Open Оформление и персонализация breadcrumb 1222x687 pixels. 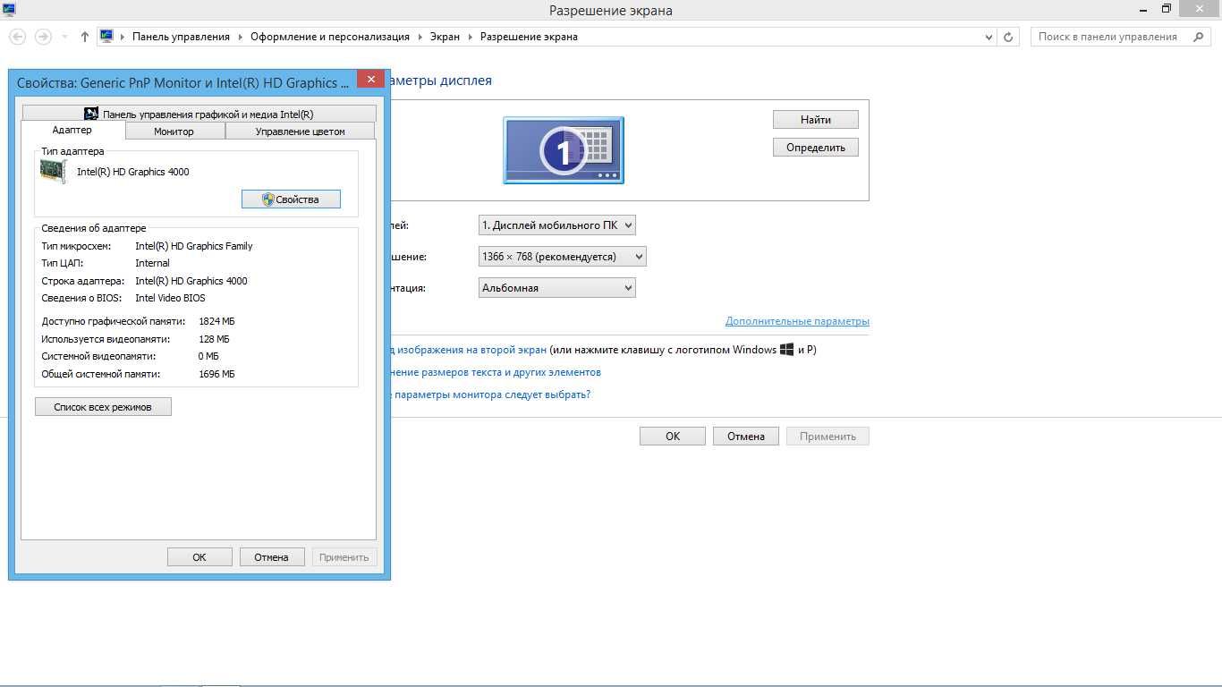[x=330, y=37]
